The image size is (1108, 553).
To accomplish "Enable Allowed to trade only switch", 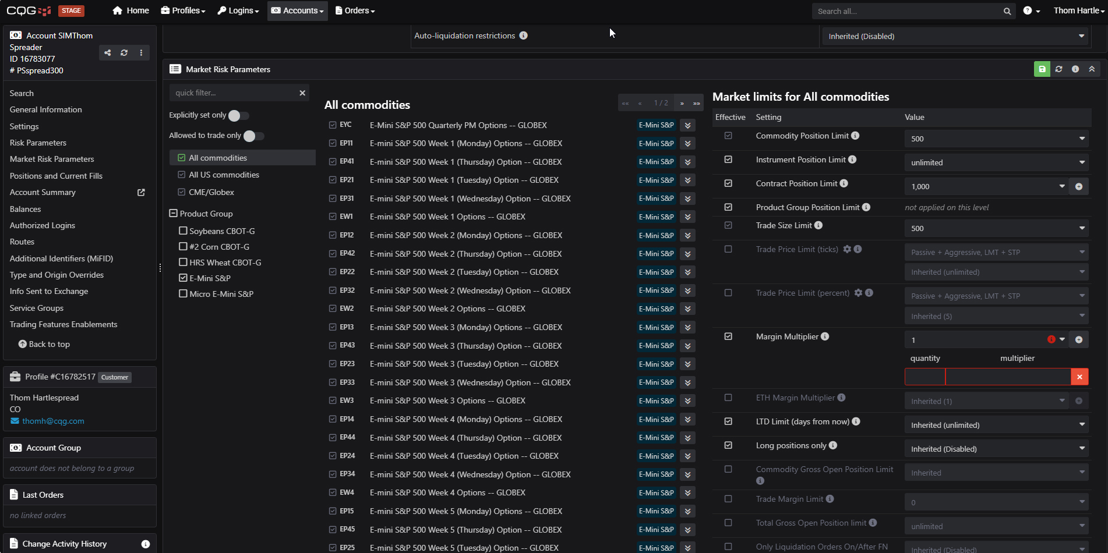I will [253, 136].
